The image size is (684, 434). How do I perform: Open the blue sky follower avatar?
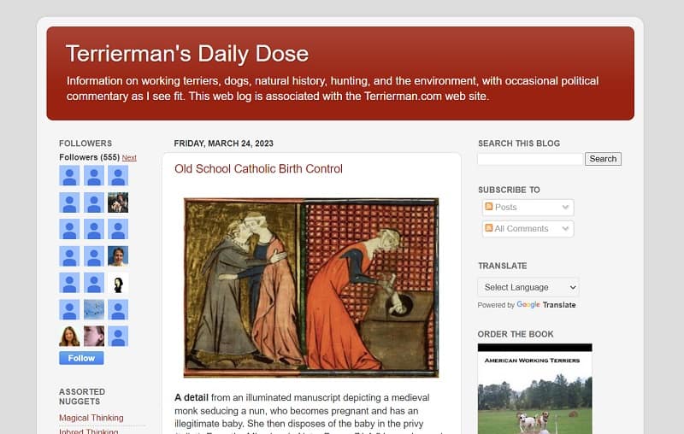pos(94,310)
